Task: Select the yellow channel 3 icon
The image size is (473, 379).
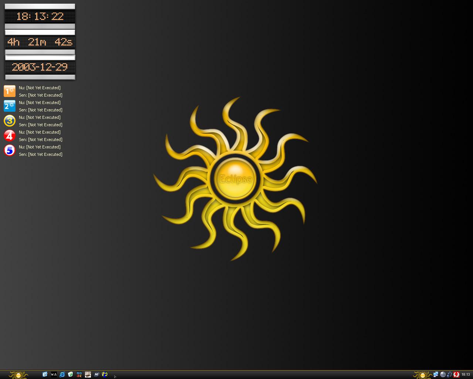Action: tap(10, 121)
